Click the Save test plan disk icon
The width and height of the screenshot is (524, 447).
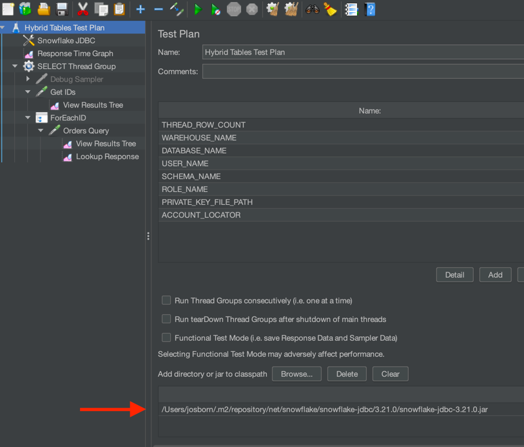click(x=62, y=10)
